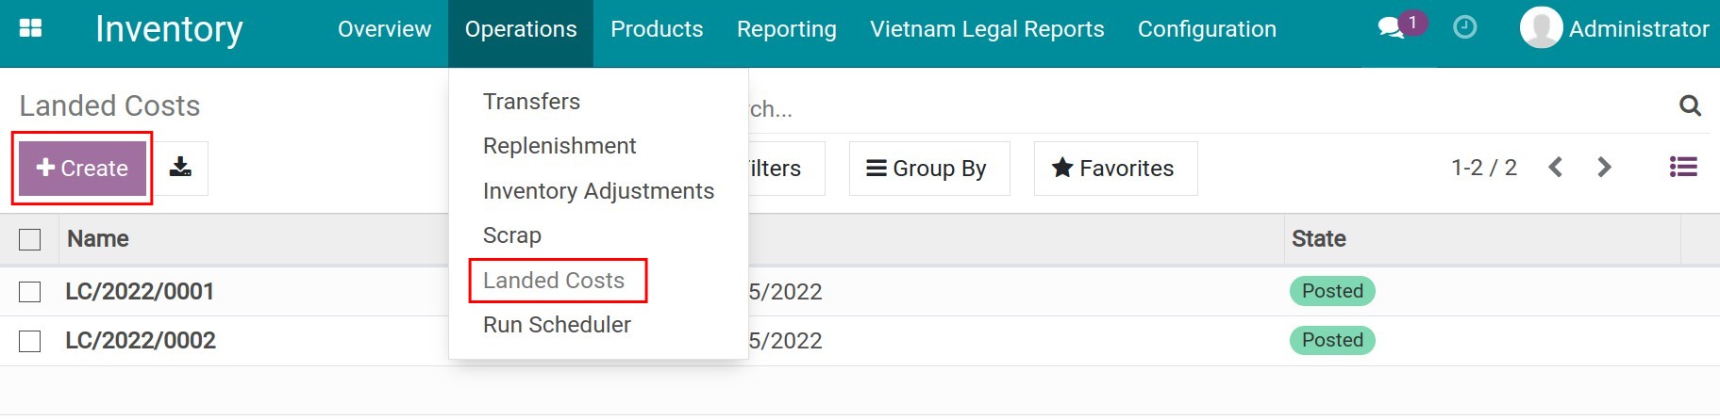
Task: Click the activities clock icon
Action: [1464, 28]
